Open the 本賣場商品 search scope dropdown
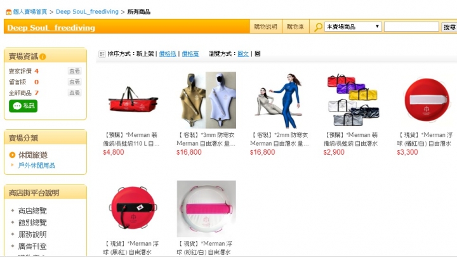This screenshot has width=457, height=258. (353, 27)
